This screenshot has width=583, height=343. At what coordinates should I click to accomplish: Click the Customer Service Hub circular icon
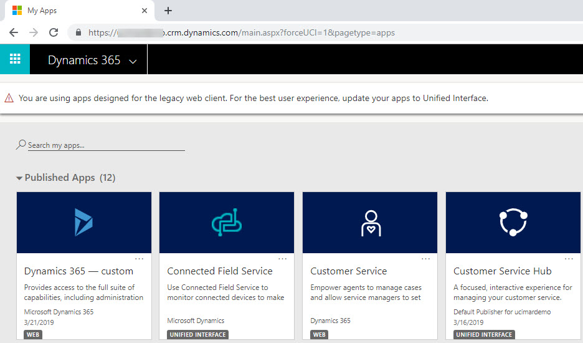(x=513, y=222)
